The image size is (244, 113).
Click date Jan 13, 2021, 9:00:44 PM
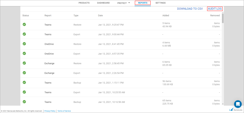click(x=111, y=34)
